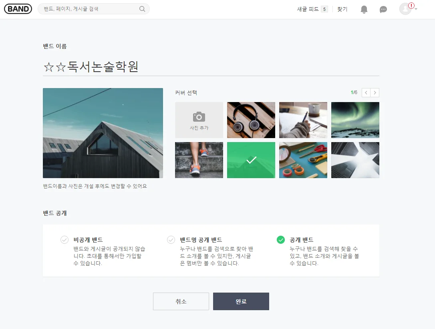Choose the solid green cover swatch
Image resolution: width=435 pixels, height=329 pixels.
point(251,160)
